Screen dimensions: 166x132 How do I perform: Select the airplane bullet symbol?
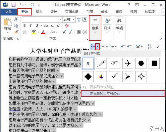click(x=128, y=64)
